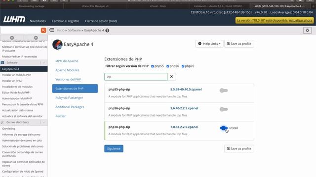Open Reconstruir la base de datos RPM
Viewport: 316px width, 177px height.
coord(23,104)
